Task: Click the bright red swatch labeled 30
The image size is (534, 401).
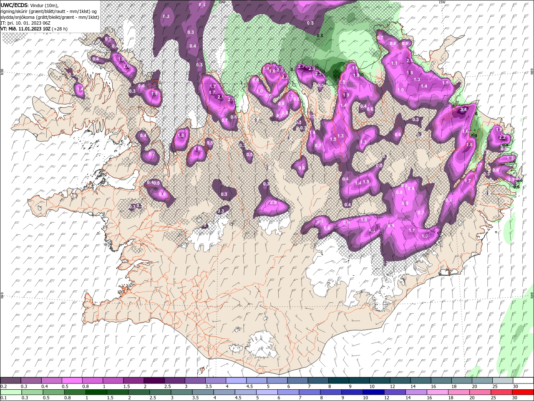Action: 523,392
